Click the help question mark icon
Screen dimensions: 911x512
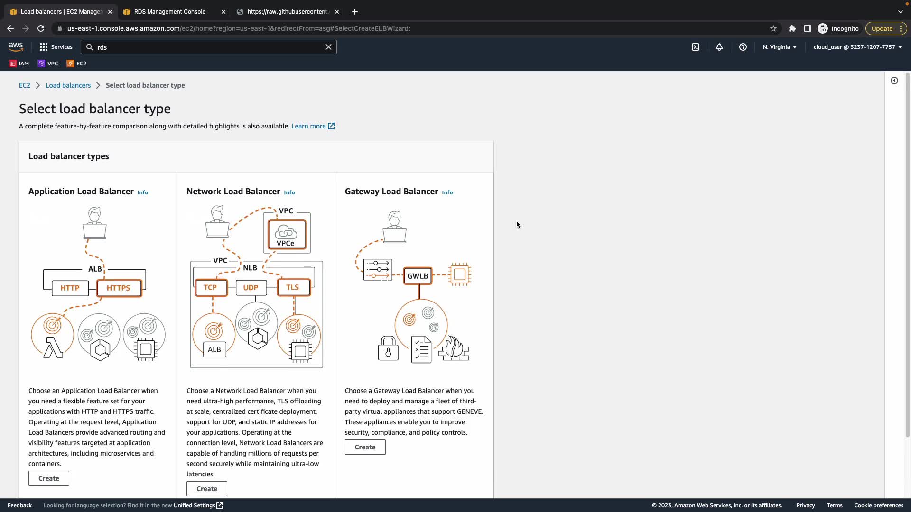point(743,47)
